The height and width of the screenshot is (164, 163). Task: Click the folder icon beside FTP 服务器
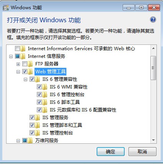coord(30,64)
